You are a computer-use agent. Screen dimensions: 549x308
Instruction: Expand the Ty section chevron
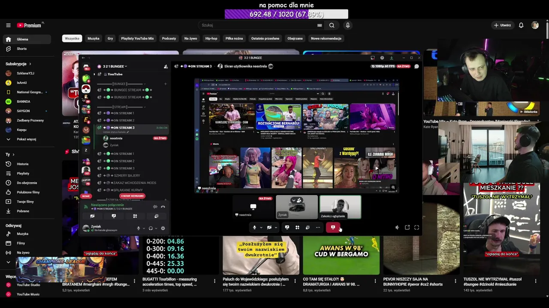point(13,154)
